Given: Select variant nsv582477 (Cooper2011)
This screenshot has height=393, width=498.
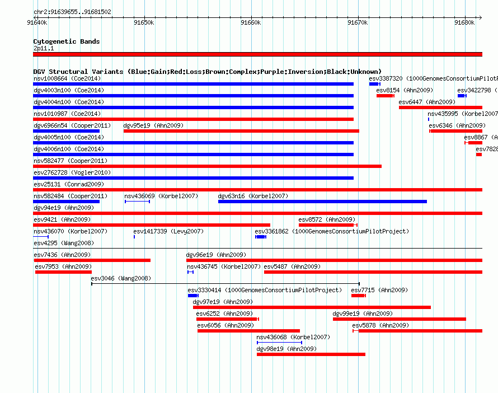Looking at the screenshot, I should pyautogui.click(x=207, y=166).
